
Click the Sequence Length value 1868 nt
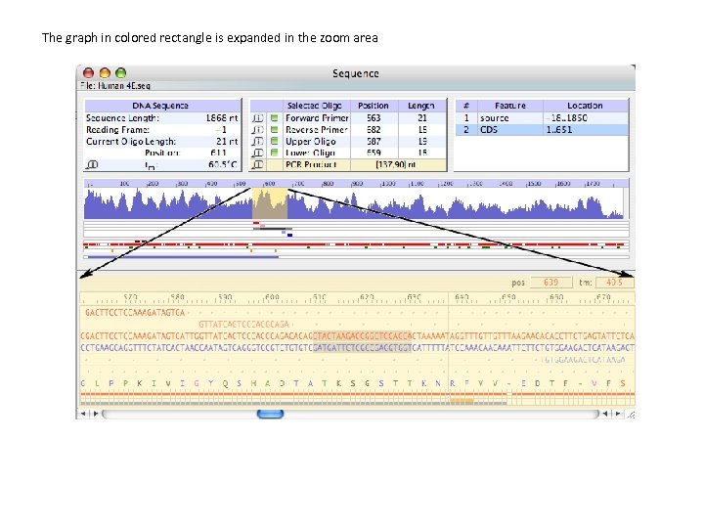(222, 118)
